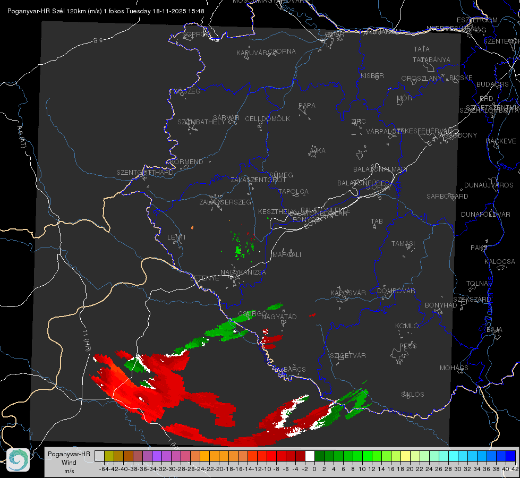Click the KORMEND city label

(x=187, y=162)
